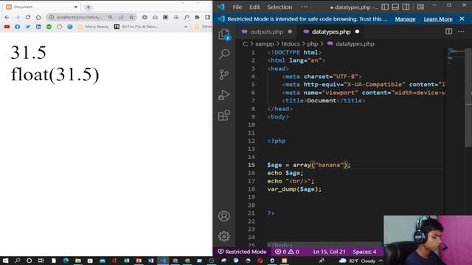Click Learn More link in banner
The height and width of the screenshot is (265, 472).
(438, 19)
